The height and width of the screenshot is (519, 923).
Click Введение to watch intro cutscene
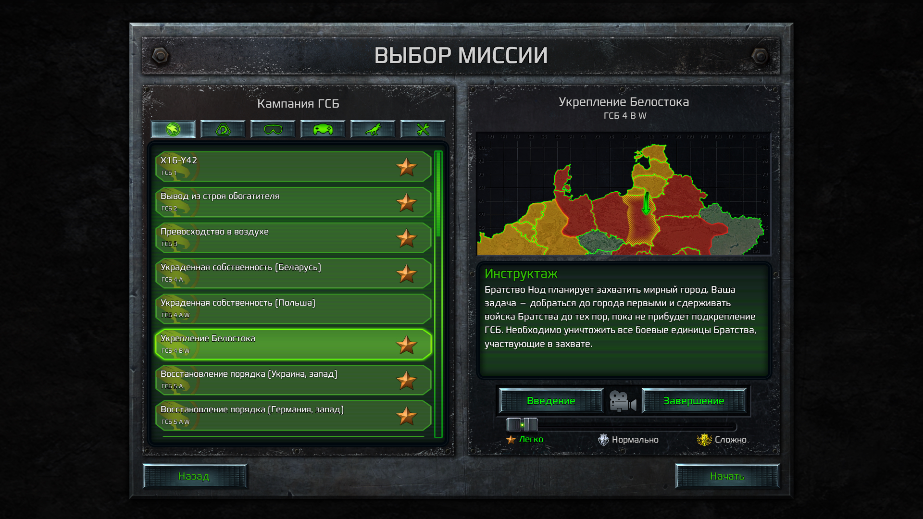click(551, 400)
